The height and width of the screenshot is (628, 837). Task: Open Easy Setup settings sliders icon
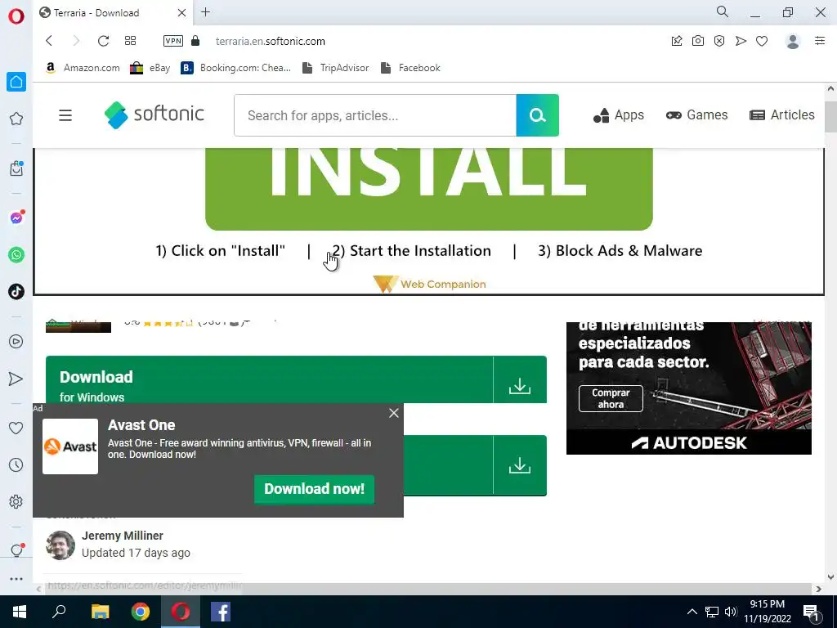point(820,41)
